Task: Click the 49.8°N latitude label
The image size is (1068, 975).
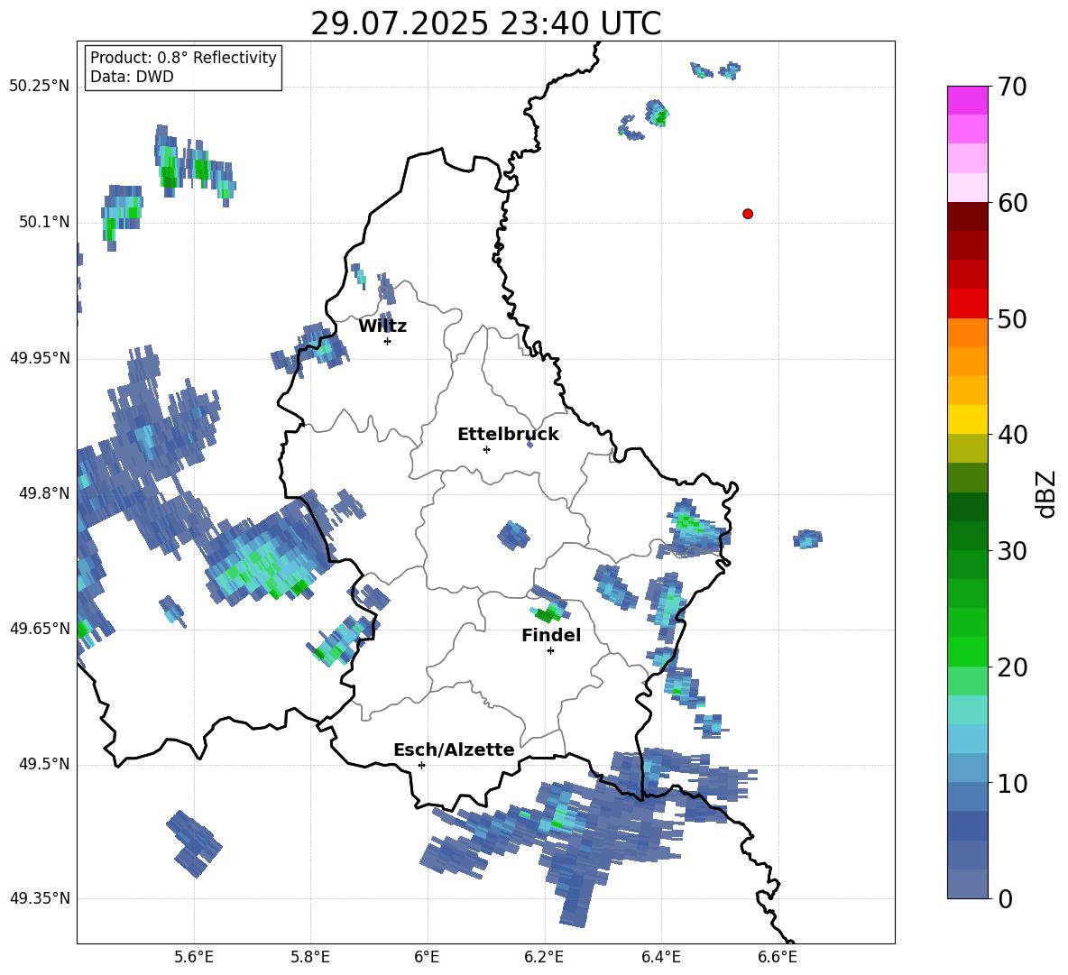Action: coord(44,493)
